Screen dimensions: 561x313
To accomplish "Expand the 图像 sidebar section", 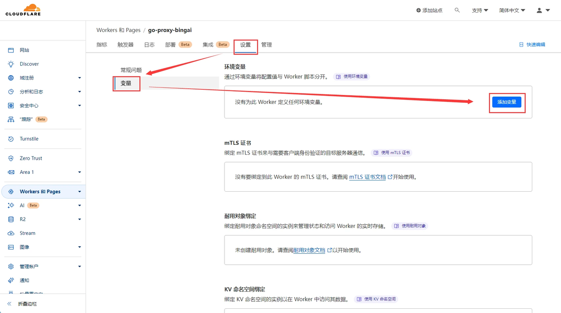I will click(x=80, y=247).
